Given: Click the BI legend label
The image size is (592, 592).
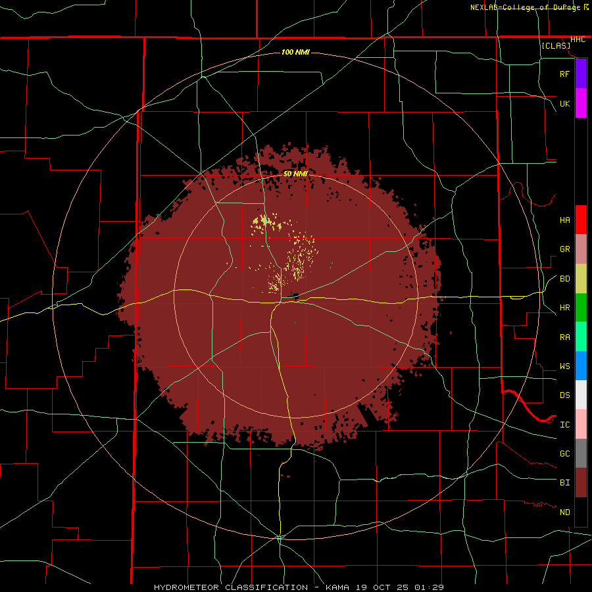Looking at the screenshot, I should pyautogui.click(x=564, y=483).
